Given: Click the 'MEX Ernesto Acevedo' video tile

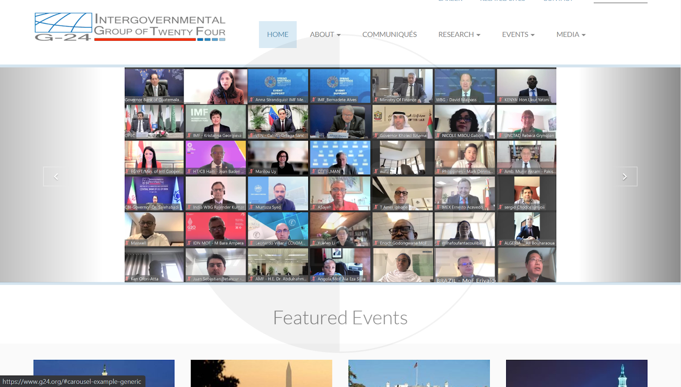Looking at the screenshot, I should tap(464, 194).
